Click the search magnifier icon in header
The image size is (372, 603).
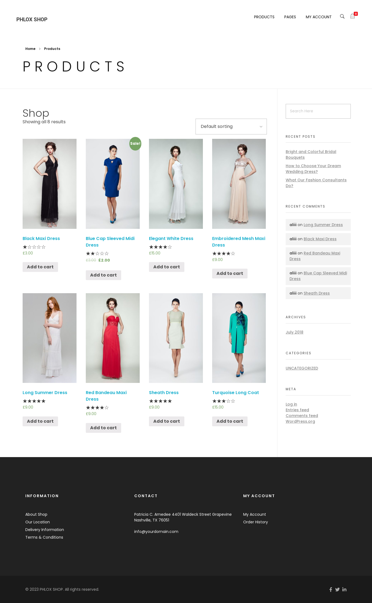pyautogui.click(x=342, y=16)
